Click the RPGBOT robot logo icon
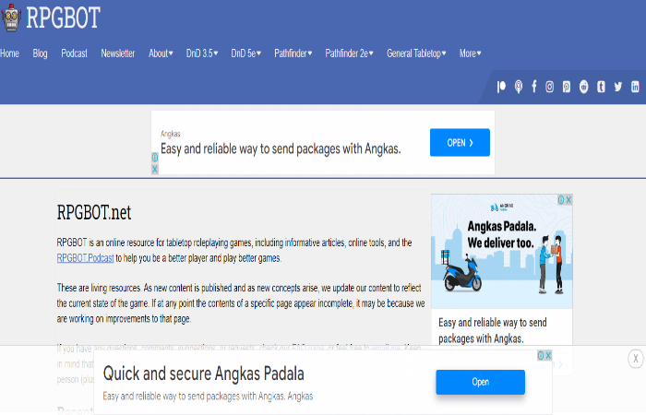 (11, 18)
